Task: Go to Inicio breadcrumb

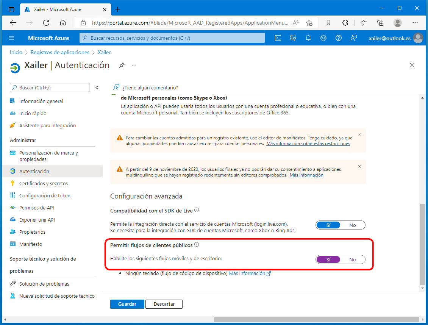Action: (16, 52)
